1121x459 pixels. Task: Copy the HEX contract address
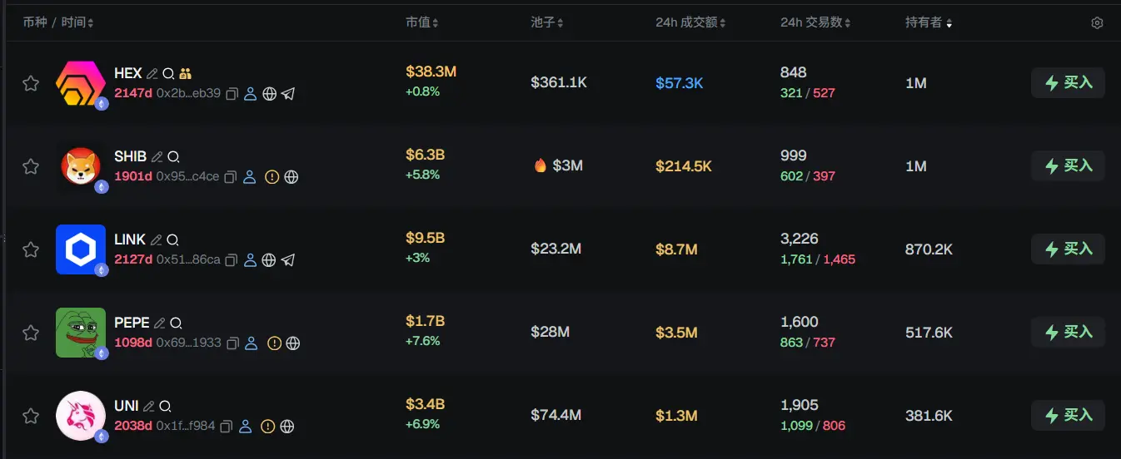(x=232, y=94)
